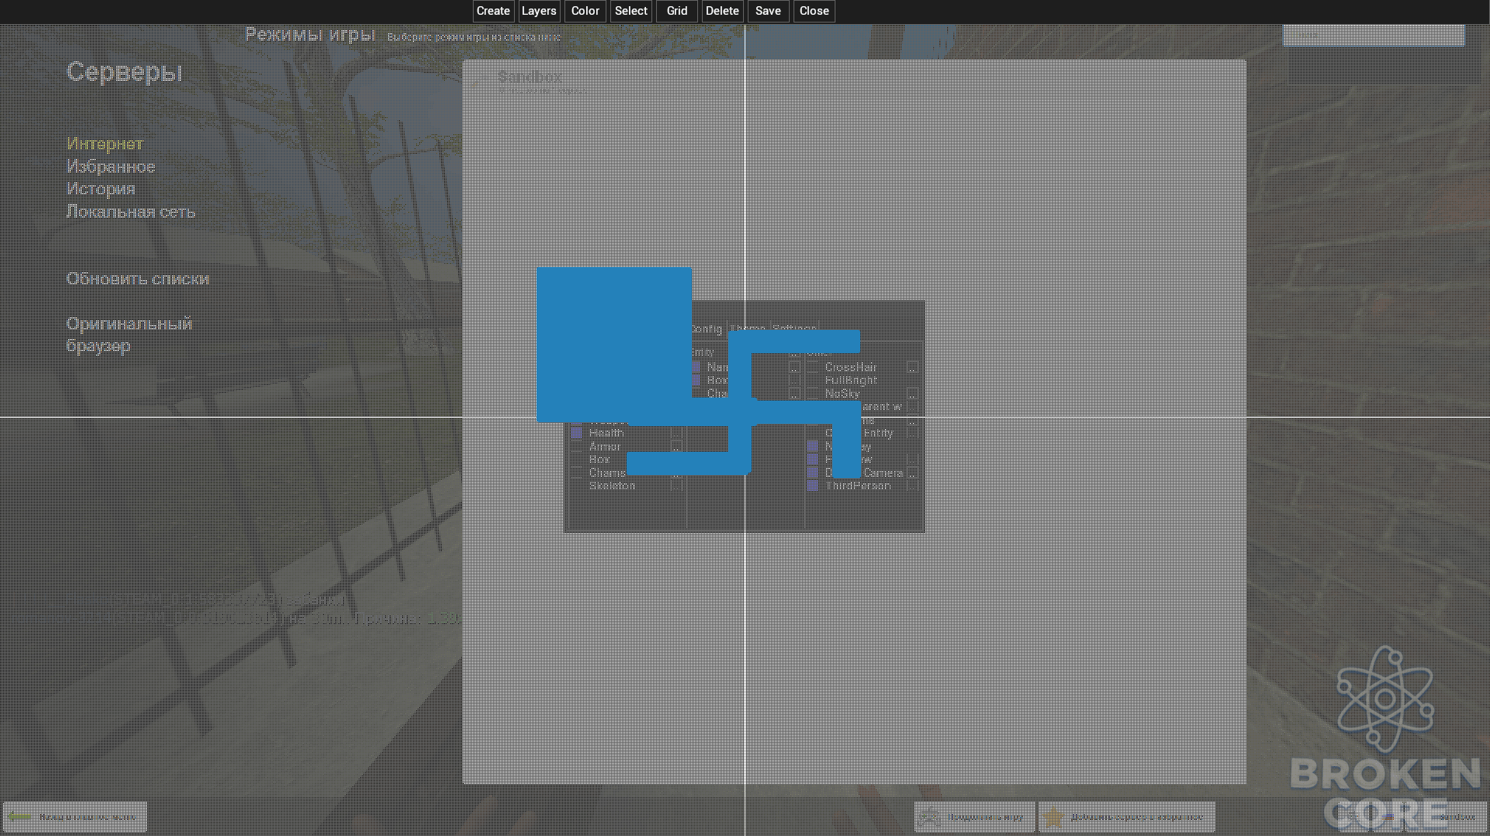The image size is (1490, 836).
Task: Open Избранное servers
Action: 111,167
